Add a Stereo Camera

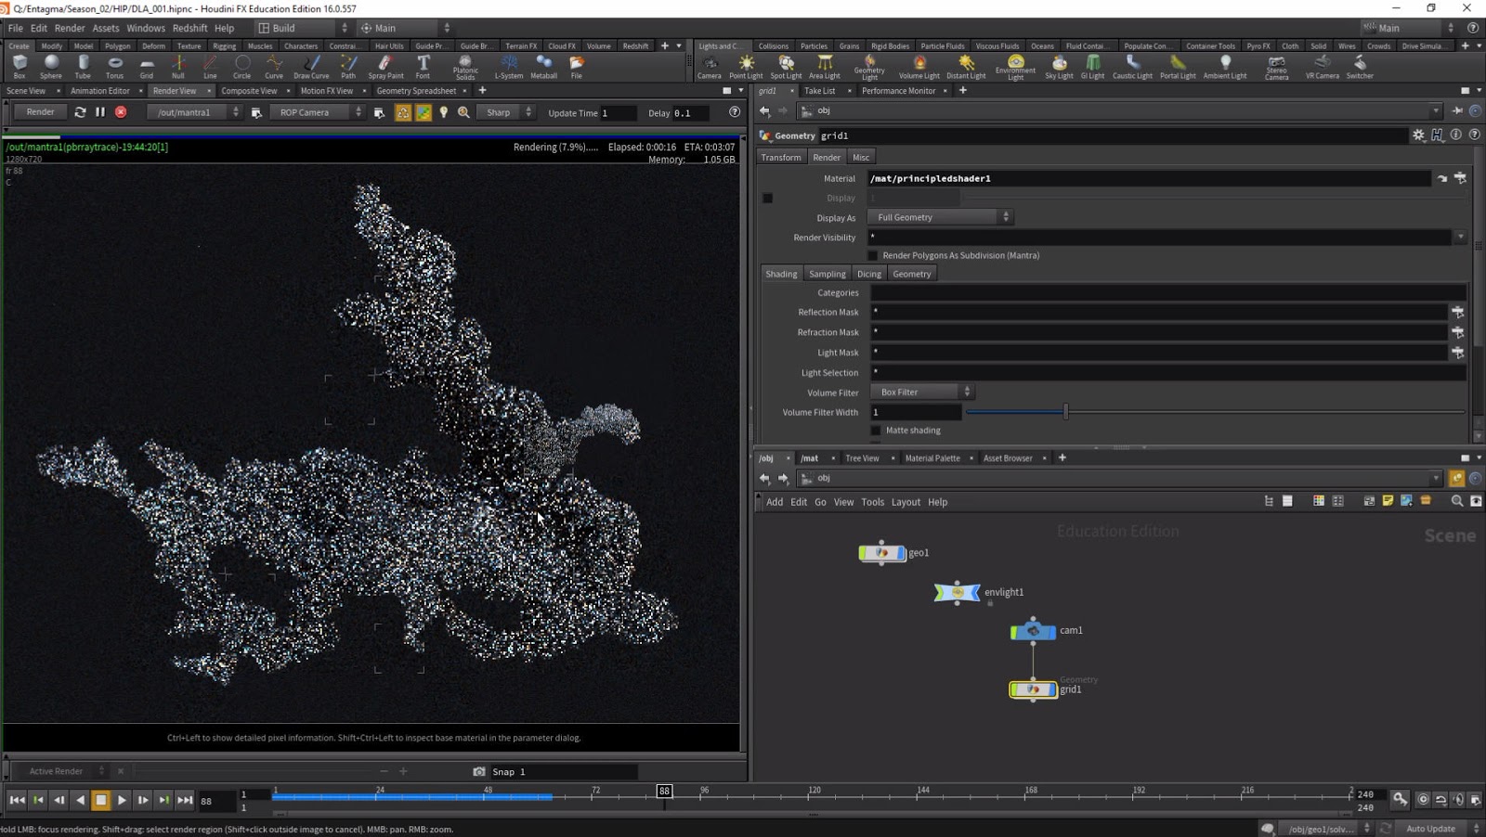click(1277, 67)
